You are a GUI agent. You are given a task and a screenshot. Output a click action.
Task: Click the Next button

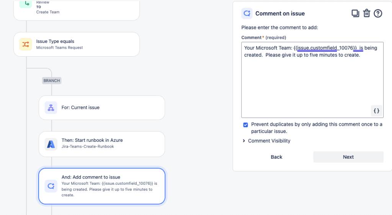pyautogui.click(x=348, y=157)
